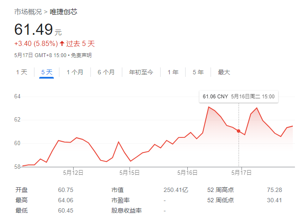304x216 pixels.
Task: Show the 年初至今 chart range
Action: point(141,72)
